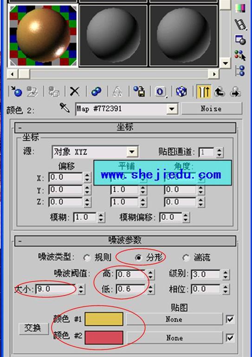Click the 相位 value field

tap(206, 289)
